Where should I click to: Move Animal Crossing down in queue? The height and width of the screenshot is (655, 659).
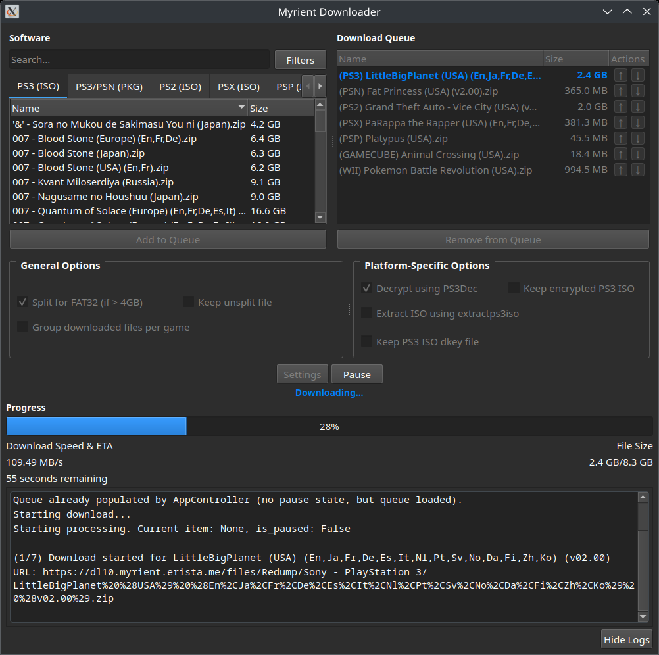tap(637, 154)
